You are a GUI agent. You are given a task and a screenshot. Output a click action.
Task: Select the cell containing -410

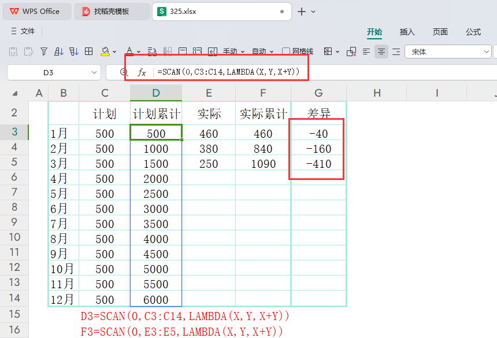318,164
